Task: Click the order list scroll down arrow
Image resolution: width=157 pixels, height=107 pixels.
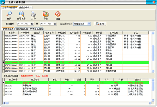Action: pos(153,71)
